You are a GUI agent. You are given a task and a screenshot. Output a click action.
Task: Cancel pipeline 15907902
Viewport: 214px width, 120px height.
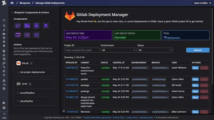pyautogui.click(x=204, y=68)
